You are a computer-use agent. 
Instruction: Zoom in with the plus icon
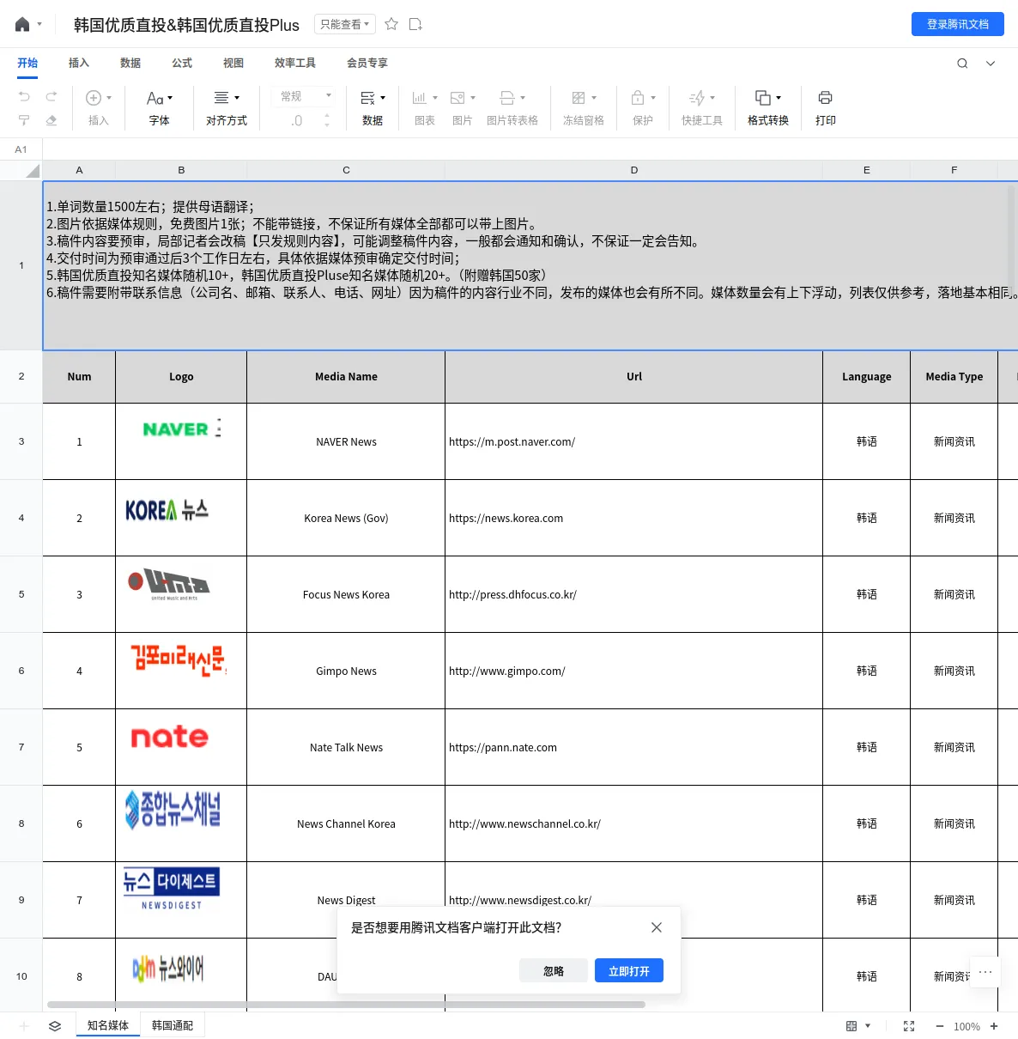(994, 1026)
